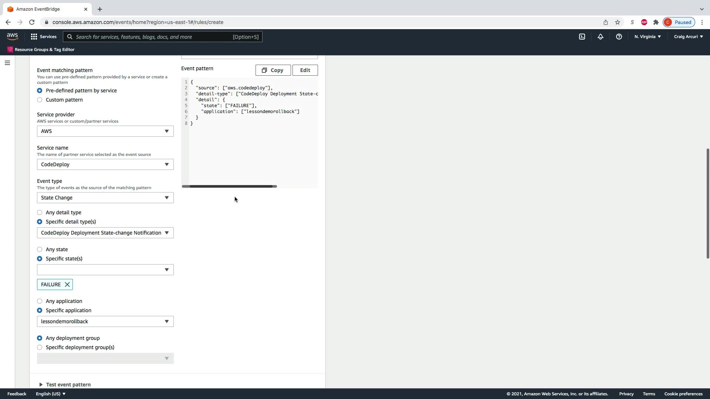Open the Event type State Change dropdown
This screenshot has height=399, width=710.
[105, 198]
